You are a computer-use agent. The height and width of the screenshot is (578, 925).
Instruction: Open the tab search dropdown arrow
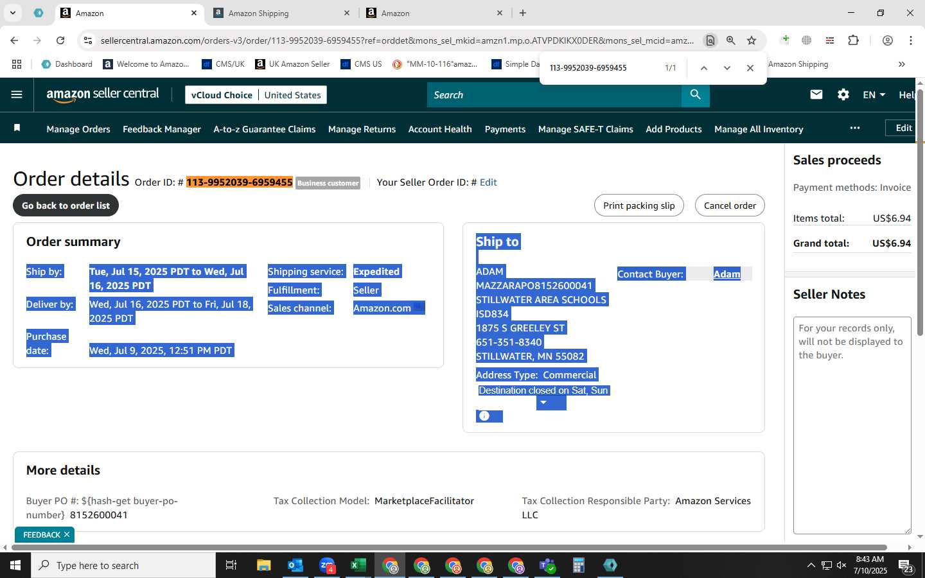coord(13,13)
